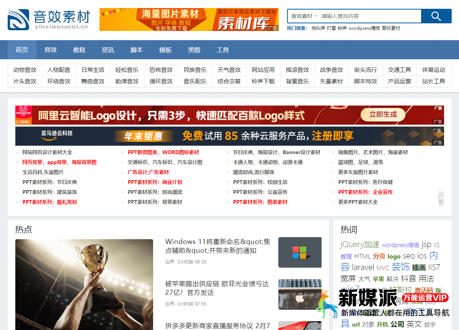Select the 狗叫声 hot search term

[318, 28]
